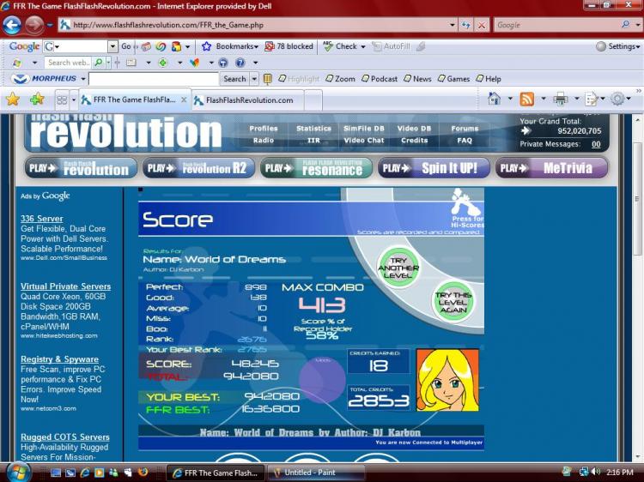
Task: Click the 78 blocked popup blocker icon
Action: click(270, 46)
